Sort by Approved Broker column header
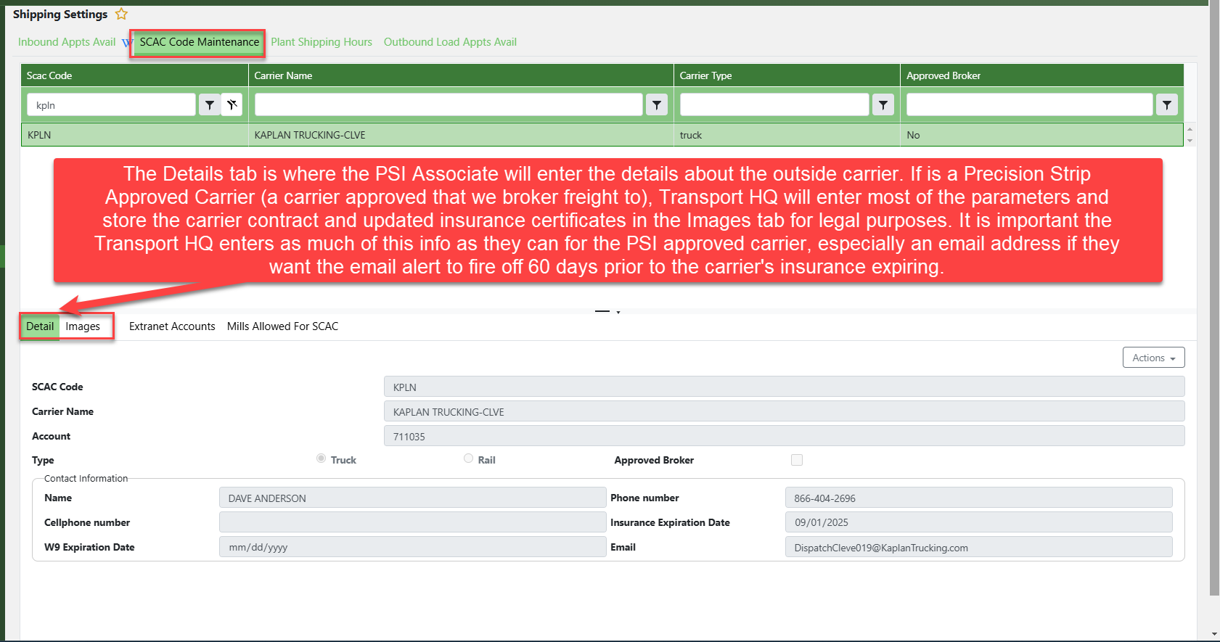The image size is (1220, 642). tap(1042, 75)
